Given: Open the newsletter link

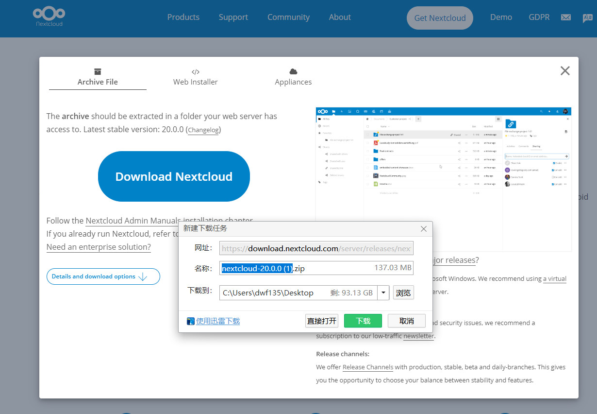Looking at the screenshot, I should click(419, 336).
